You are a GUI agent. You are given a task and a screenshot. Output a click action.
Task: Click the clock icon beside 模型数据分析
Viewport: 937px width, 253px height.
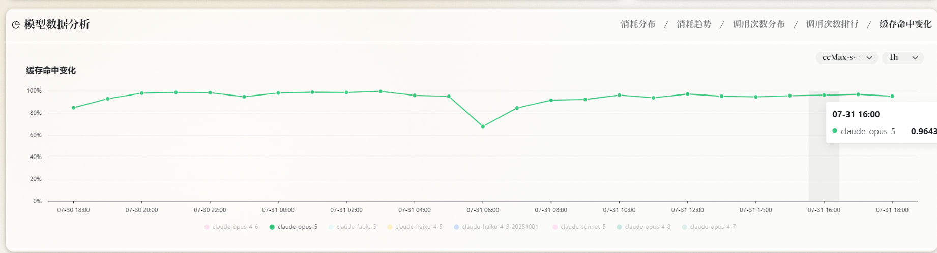point(16,25)
